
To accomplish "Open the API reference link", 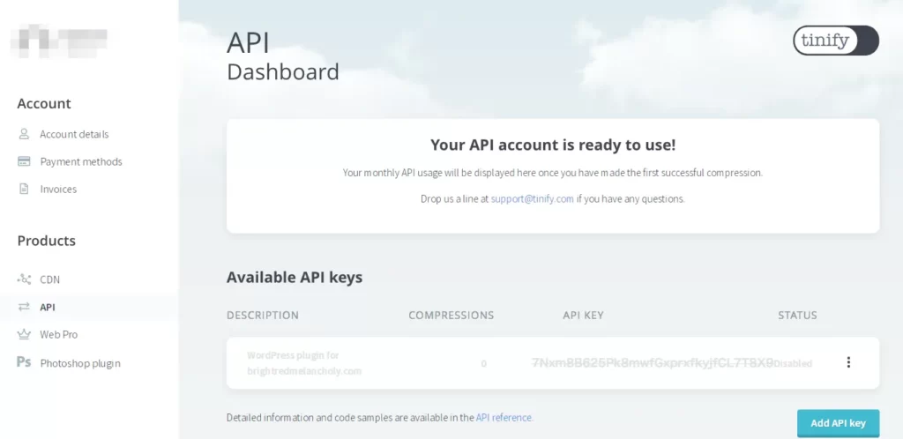I will (504, 418).
